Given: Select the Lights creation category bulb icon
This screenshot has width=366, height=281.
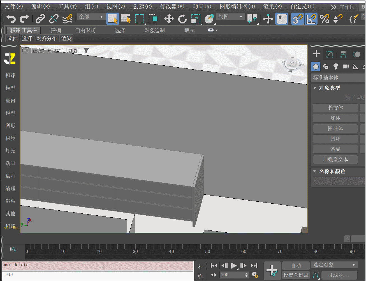Looking at the screenshot, I should (x=335, y=66).
